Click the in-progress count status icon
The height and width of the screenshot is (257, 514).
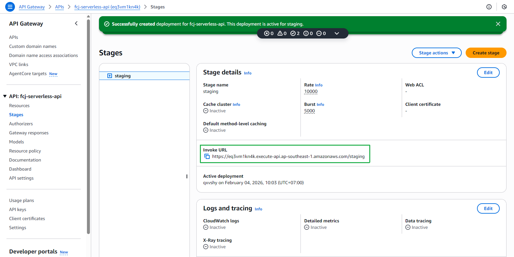[321, 33]
